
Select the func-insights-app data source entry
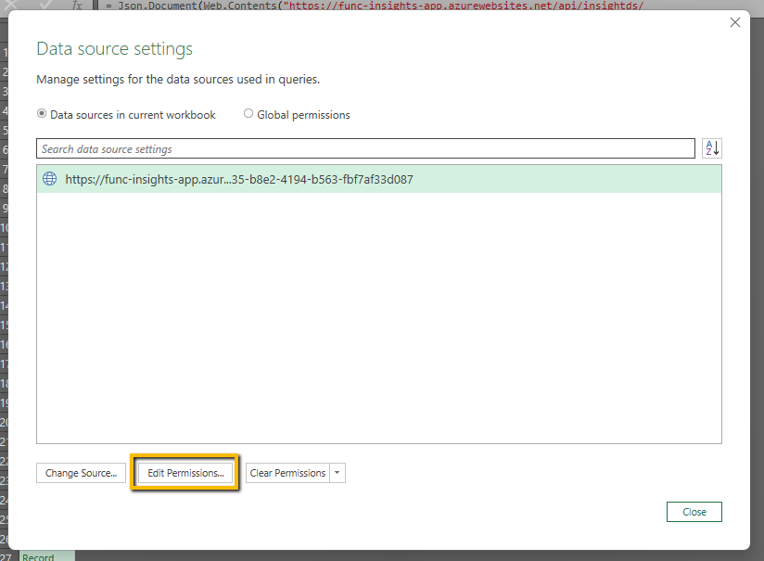point(379,179)
